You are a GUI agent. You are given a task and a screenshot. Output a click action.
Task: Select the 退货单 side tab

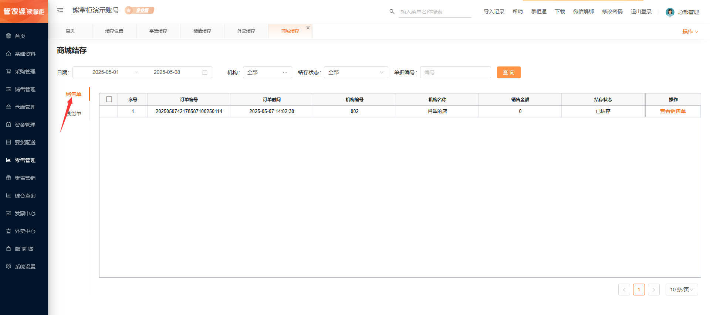[x=74, y=114]
